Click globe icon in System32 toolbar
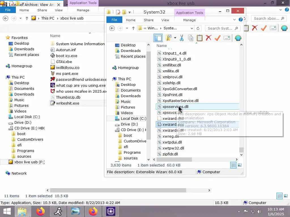290x217 pixels. tap(238, 38)
